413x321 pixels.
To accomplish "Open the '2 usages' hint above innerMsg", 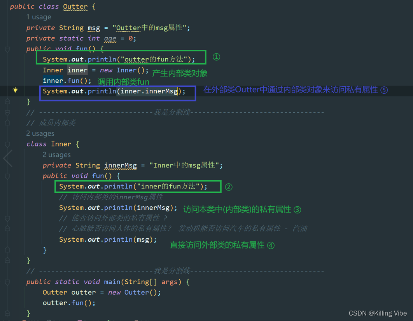I will click(57, 155).
